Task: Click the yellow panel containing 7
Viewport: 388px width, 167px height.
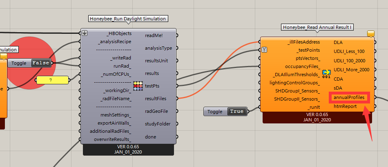Action: click(52, 80)
